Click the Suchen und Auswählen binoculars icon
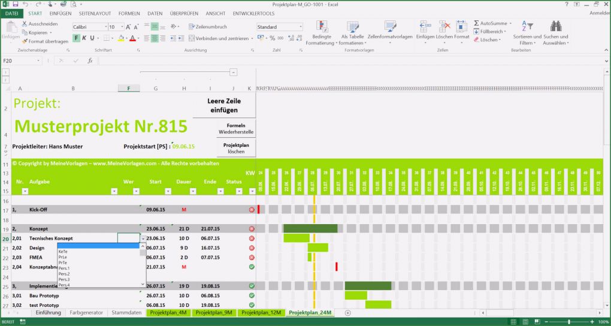Screen dimensions: 611x326 tap(555, 26)
